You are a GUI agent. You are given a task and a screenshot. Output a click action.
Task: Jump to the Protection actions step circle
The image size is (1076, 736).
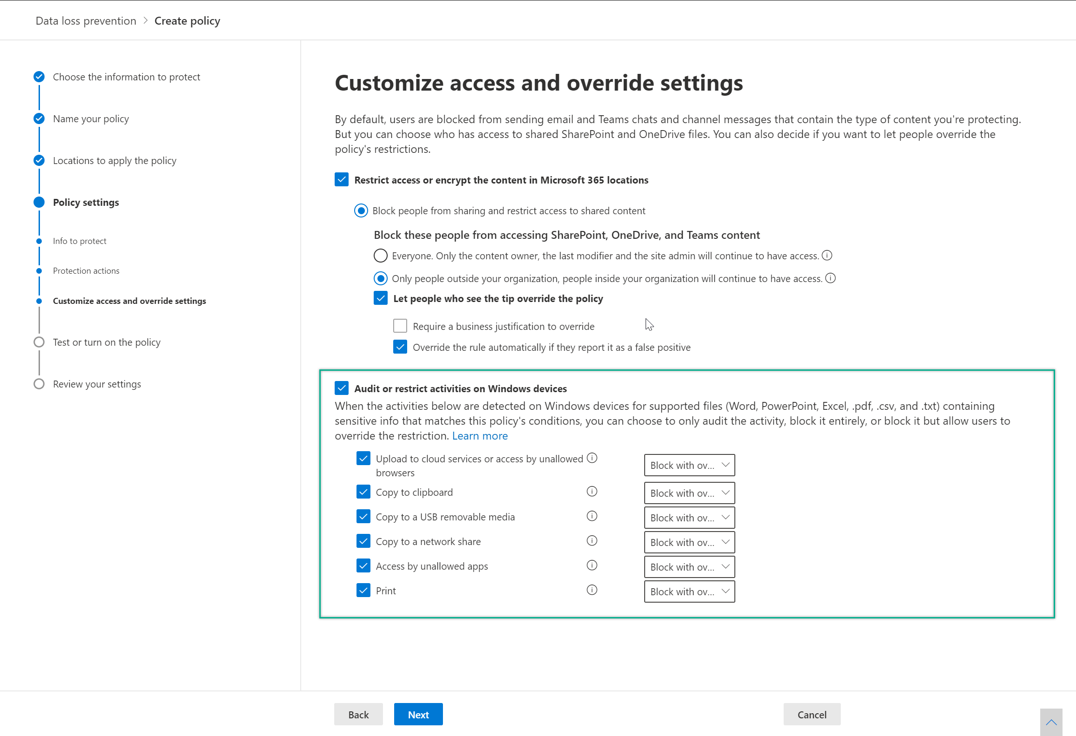[x=39, y=270]
